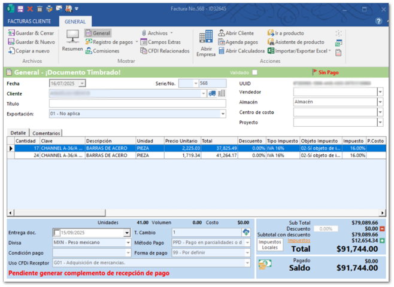Screen dimensions: 394x287
Task: Open the Divisa currency dropdown
Action: [x=128, y=243]
